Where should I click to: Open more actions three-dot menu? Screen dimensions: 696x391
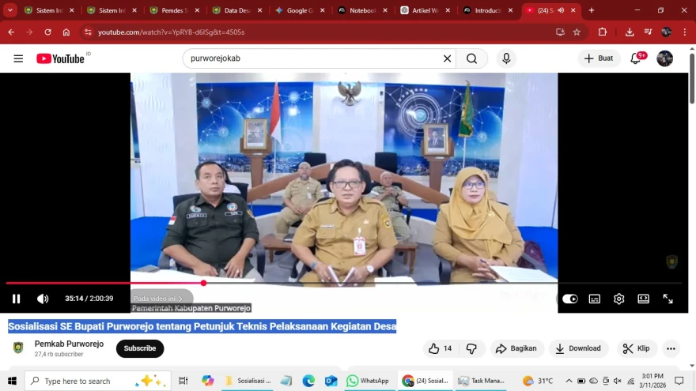(671, 348)
